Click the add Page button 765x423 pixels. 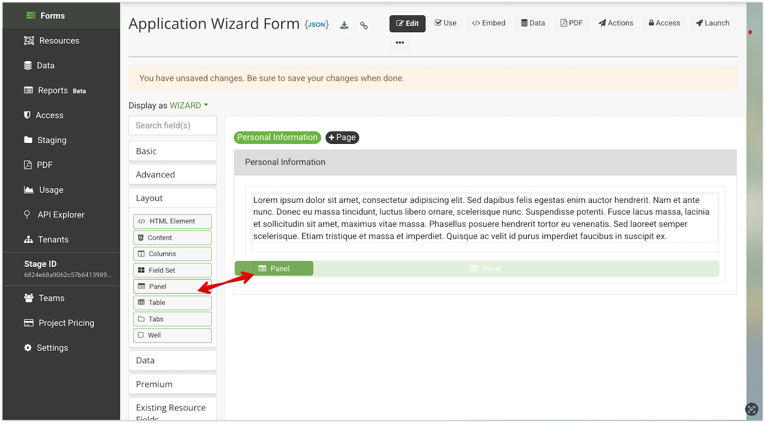[x=342, y=137]
